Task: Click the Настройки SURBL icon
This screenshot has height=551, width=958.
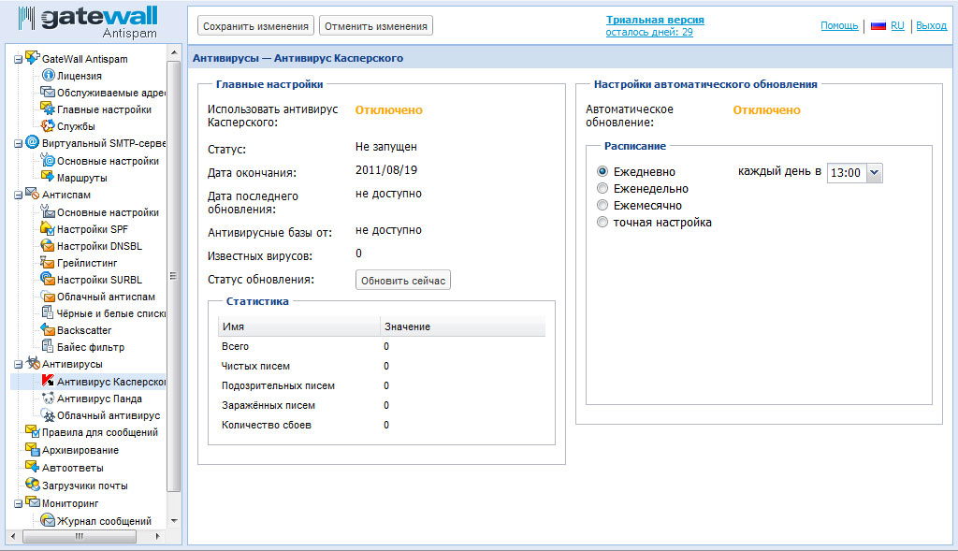Action: coord(49,279)
